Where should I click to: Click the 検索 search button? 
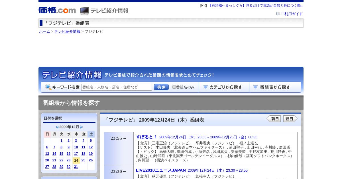coord(161,87)
